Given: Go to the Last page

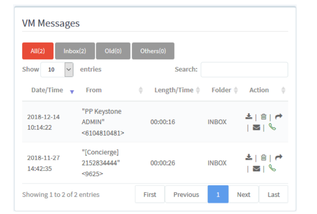Looking at the screenshot, I should (273, 194).
